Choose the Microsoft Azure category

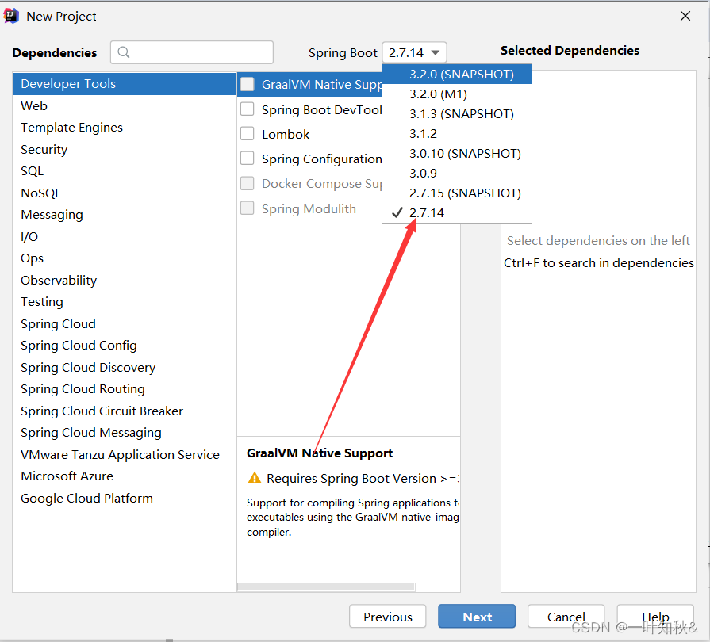point(124,476)
